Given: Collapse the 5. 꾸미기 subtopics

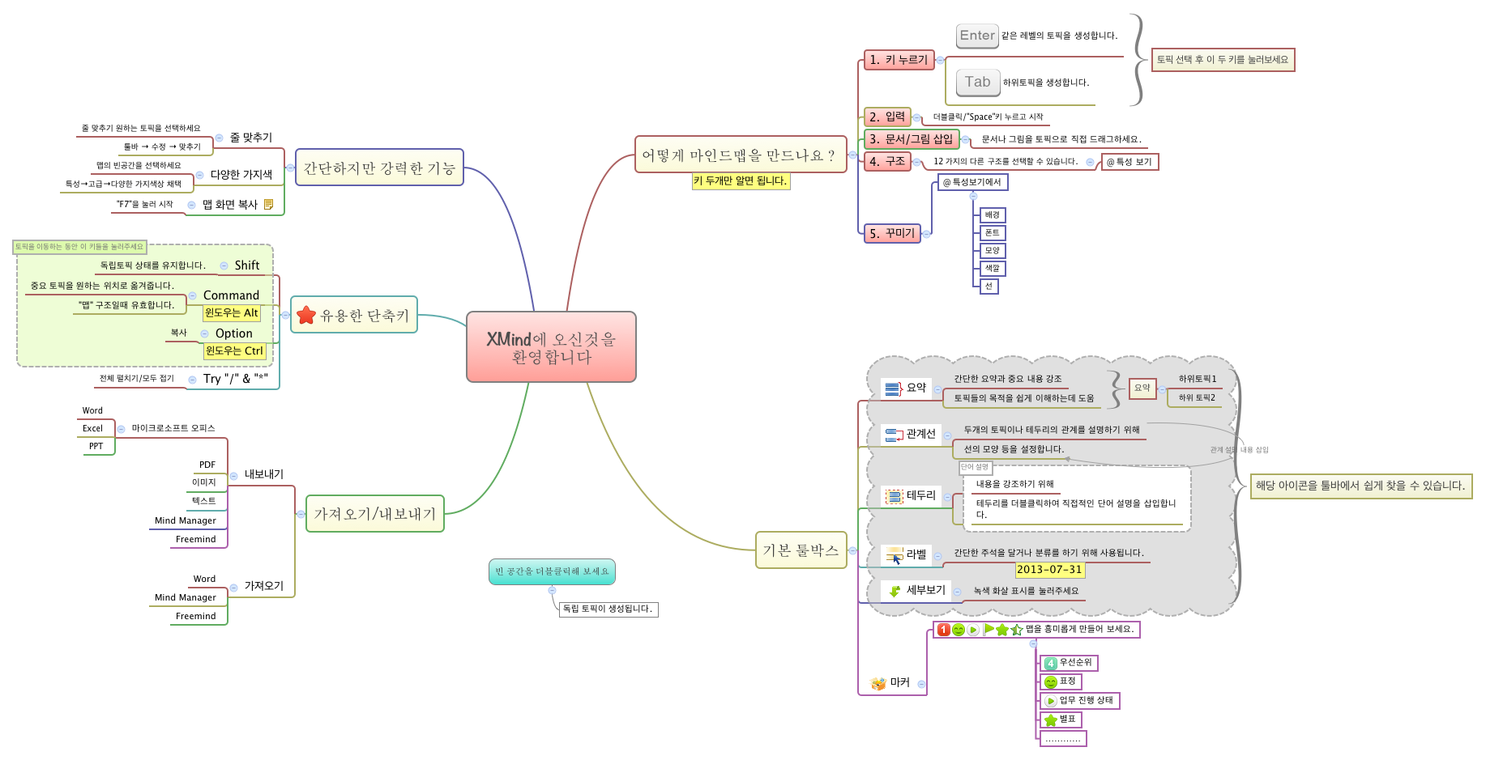Looking at the screenshot, I should coord(926,234).
